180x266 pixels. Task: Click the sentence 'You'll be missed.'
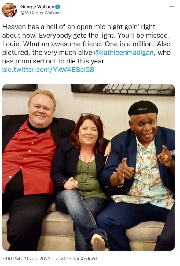(x=144, y=36)
